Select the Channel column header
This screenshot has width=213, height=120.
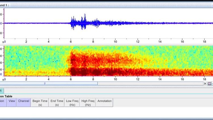click(24, 103)
